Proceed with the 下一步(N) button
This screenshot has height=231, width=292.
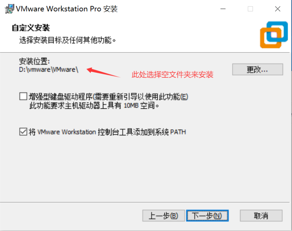pyautogui.click(x=207, y=216)
